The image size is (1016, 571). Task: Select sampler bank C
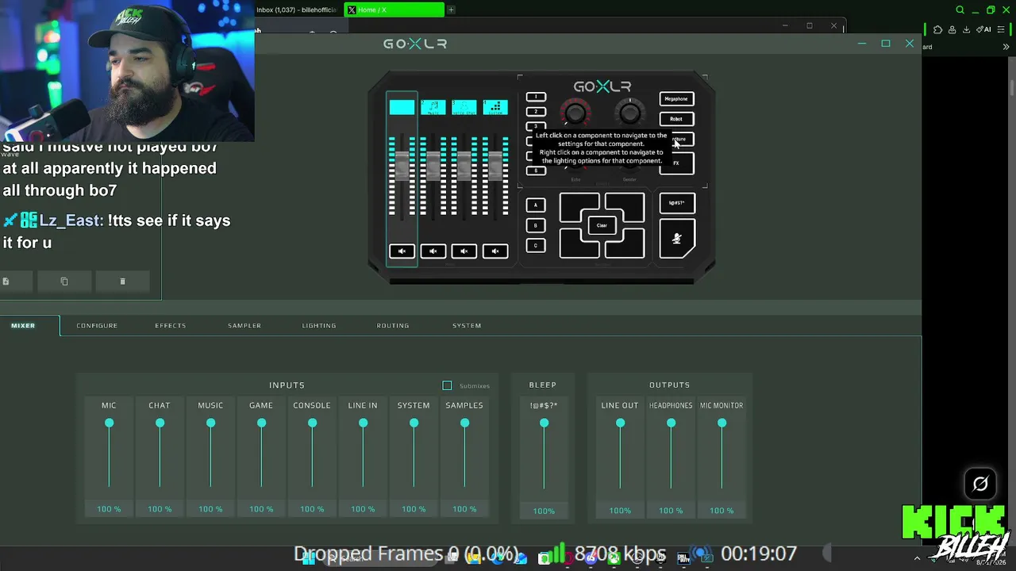pos(536,246)
